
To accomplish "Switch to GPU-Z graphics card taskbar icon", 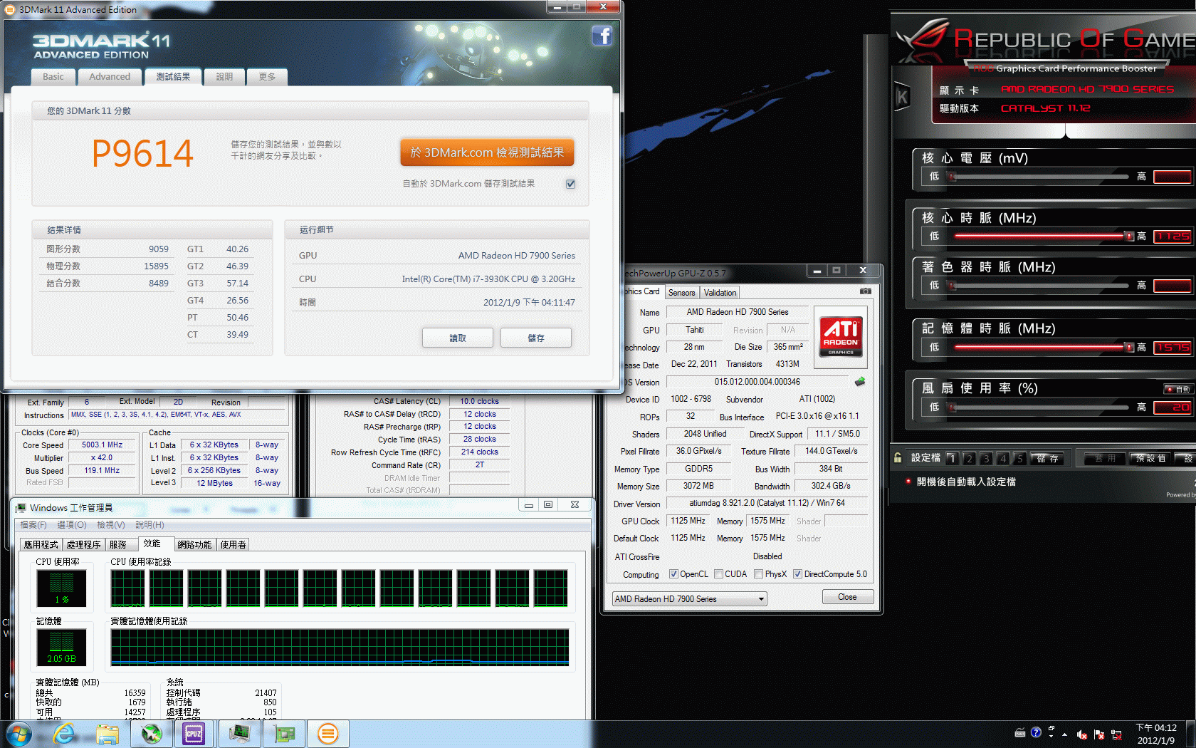I will pyautogui.click(x=285, y=734).
